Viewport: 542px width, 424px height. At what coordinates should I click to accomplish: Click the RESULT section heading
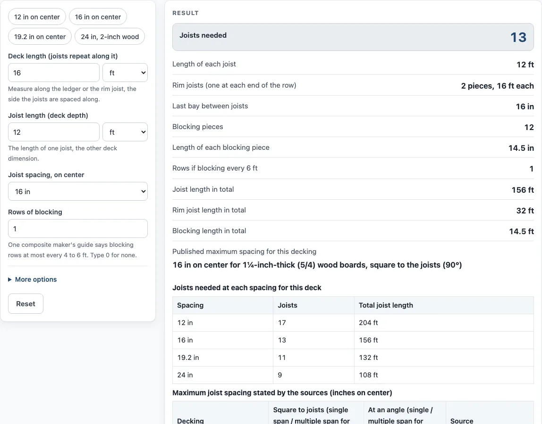186,13
